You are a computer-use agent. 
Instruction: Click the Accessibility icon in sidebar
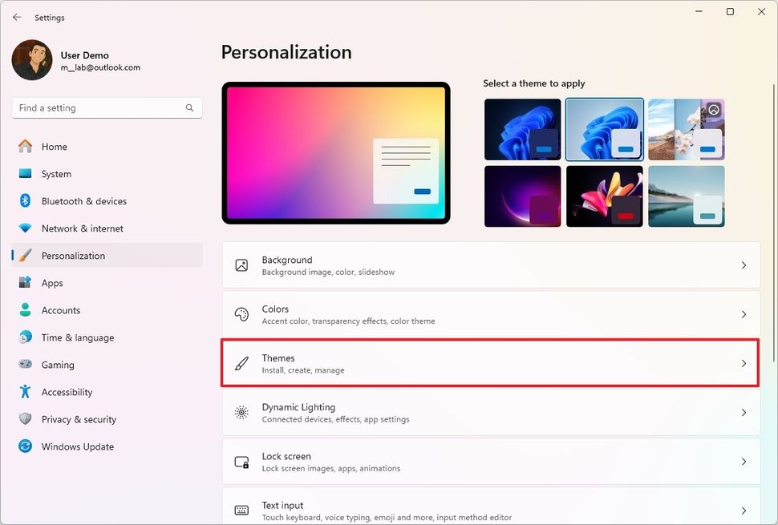(x=23, y=392)
